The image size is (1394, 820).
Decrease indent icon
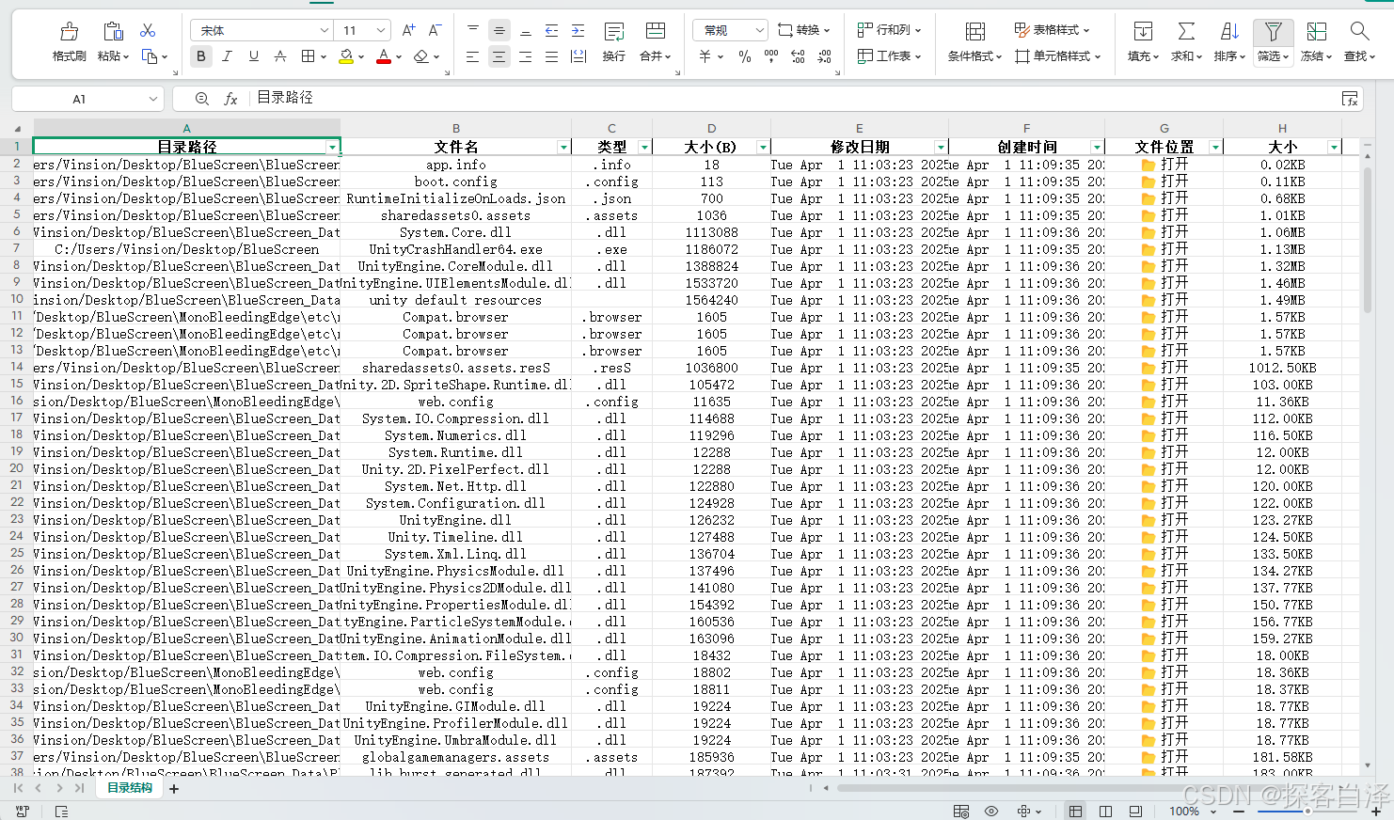[x=551, y=31]
